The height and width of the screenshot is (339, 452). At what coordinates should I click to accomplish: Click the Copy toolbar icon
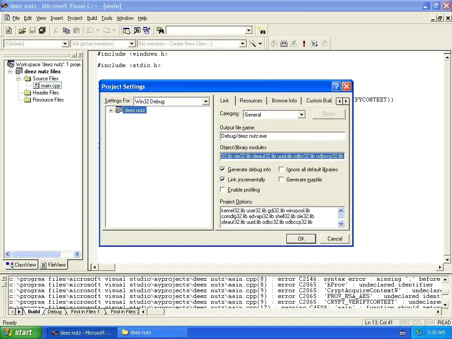66,30
